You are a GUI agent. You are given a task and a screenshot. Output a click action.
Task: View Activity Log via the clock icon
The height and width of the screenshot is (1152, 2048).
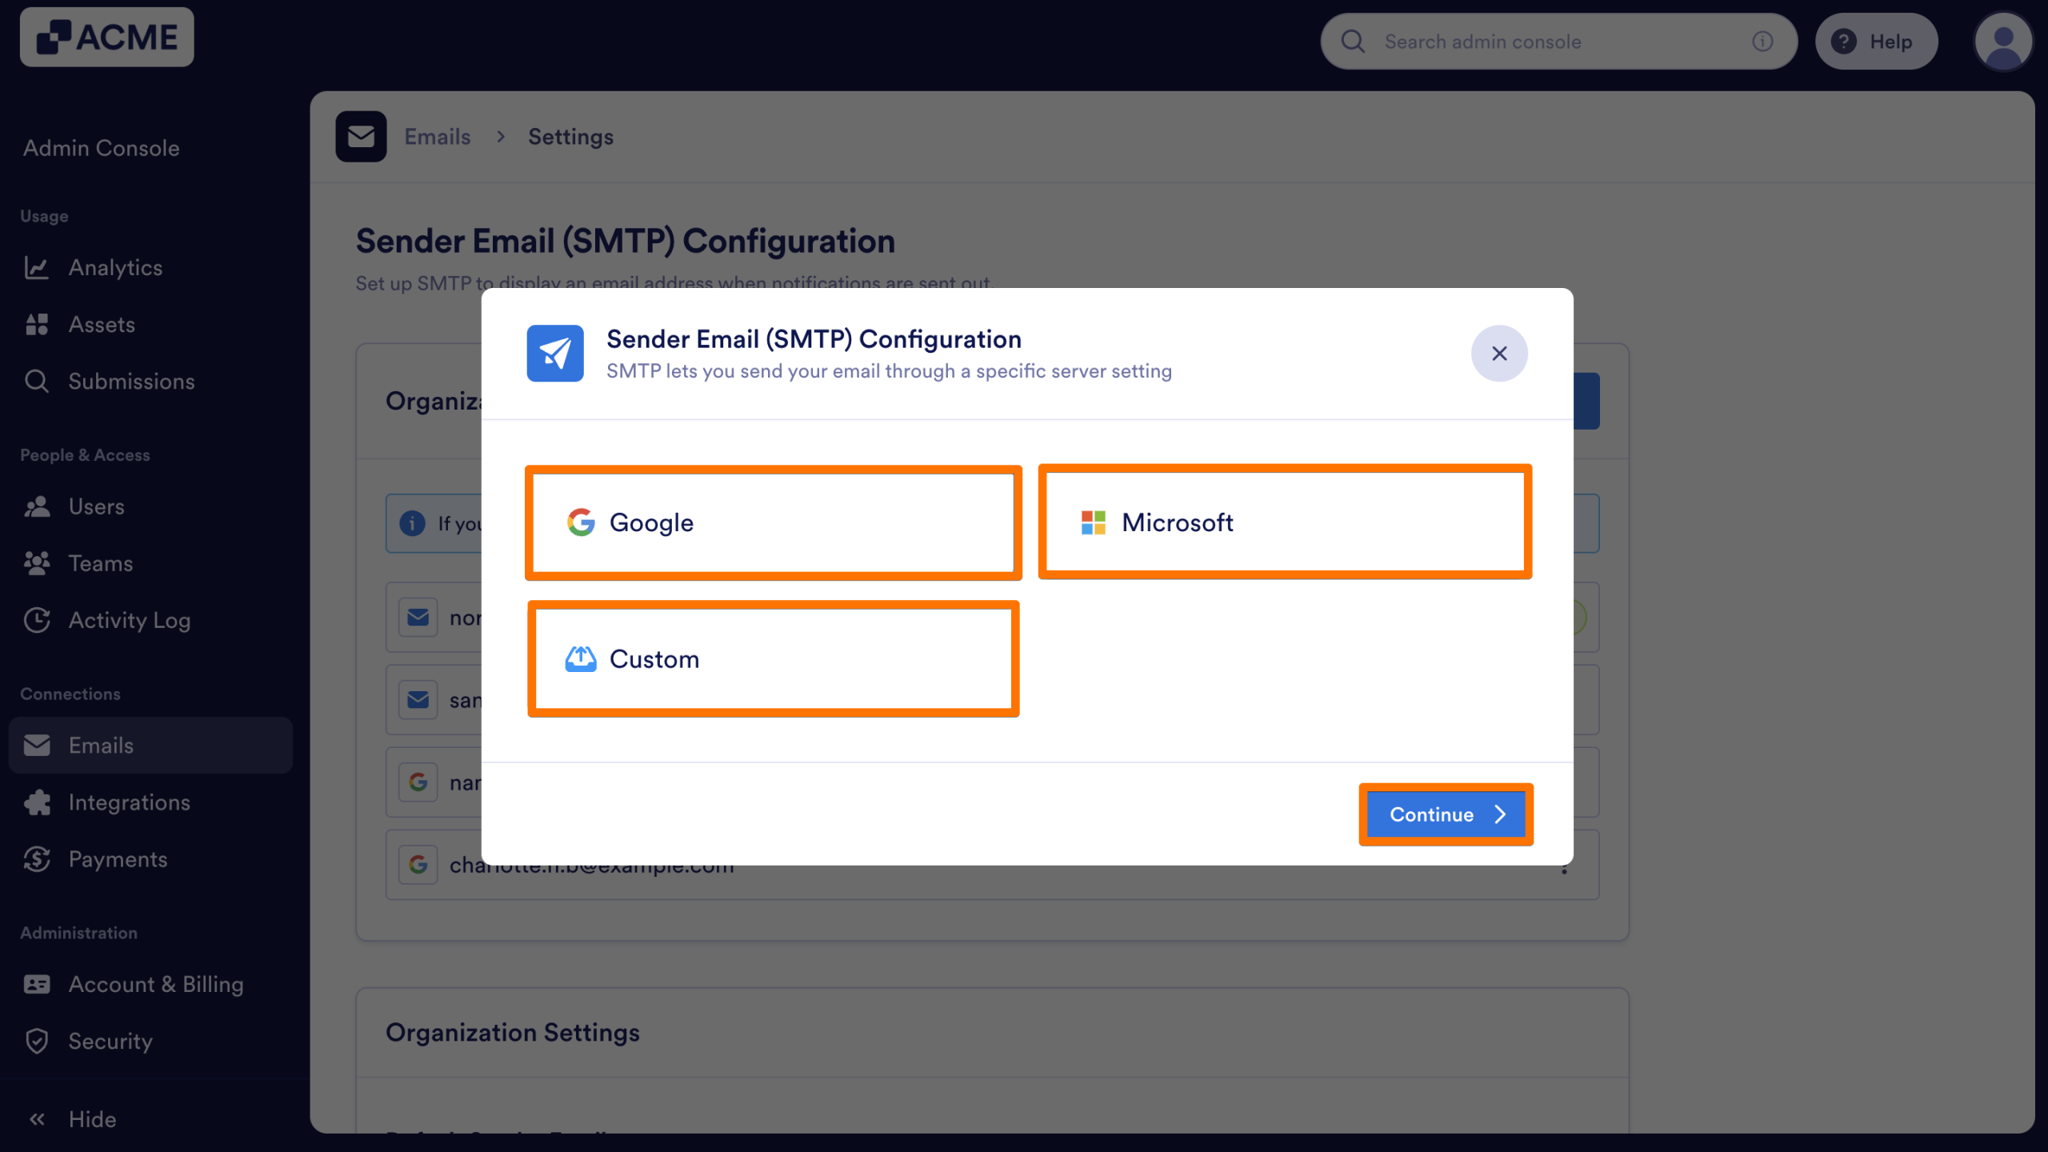(x=37, y=620)
